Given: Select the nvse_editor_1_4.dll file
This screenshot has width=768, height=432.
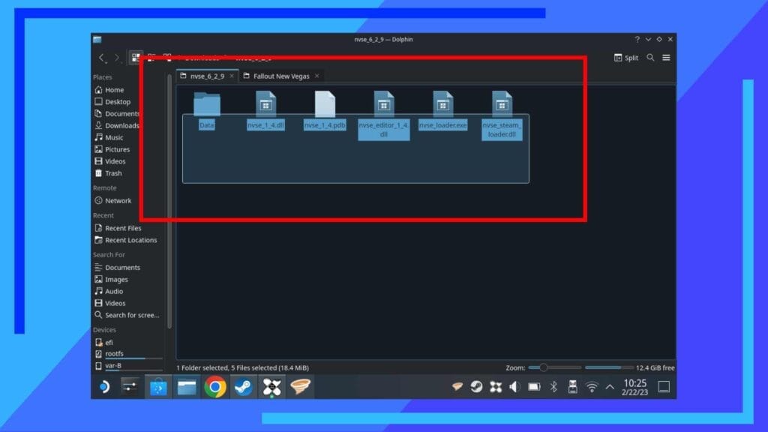Looking at the screenshot, I should [x=383, y=115].
